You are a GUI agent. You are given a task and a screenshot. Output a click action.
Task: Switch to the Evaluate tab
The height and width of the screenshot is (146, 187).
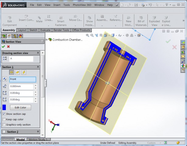click(x=45, y=30)
